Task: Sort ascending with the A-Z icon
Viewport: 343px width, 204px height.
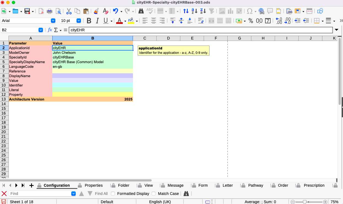Action: pyautogui.click(x=194, y=11)
